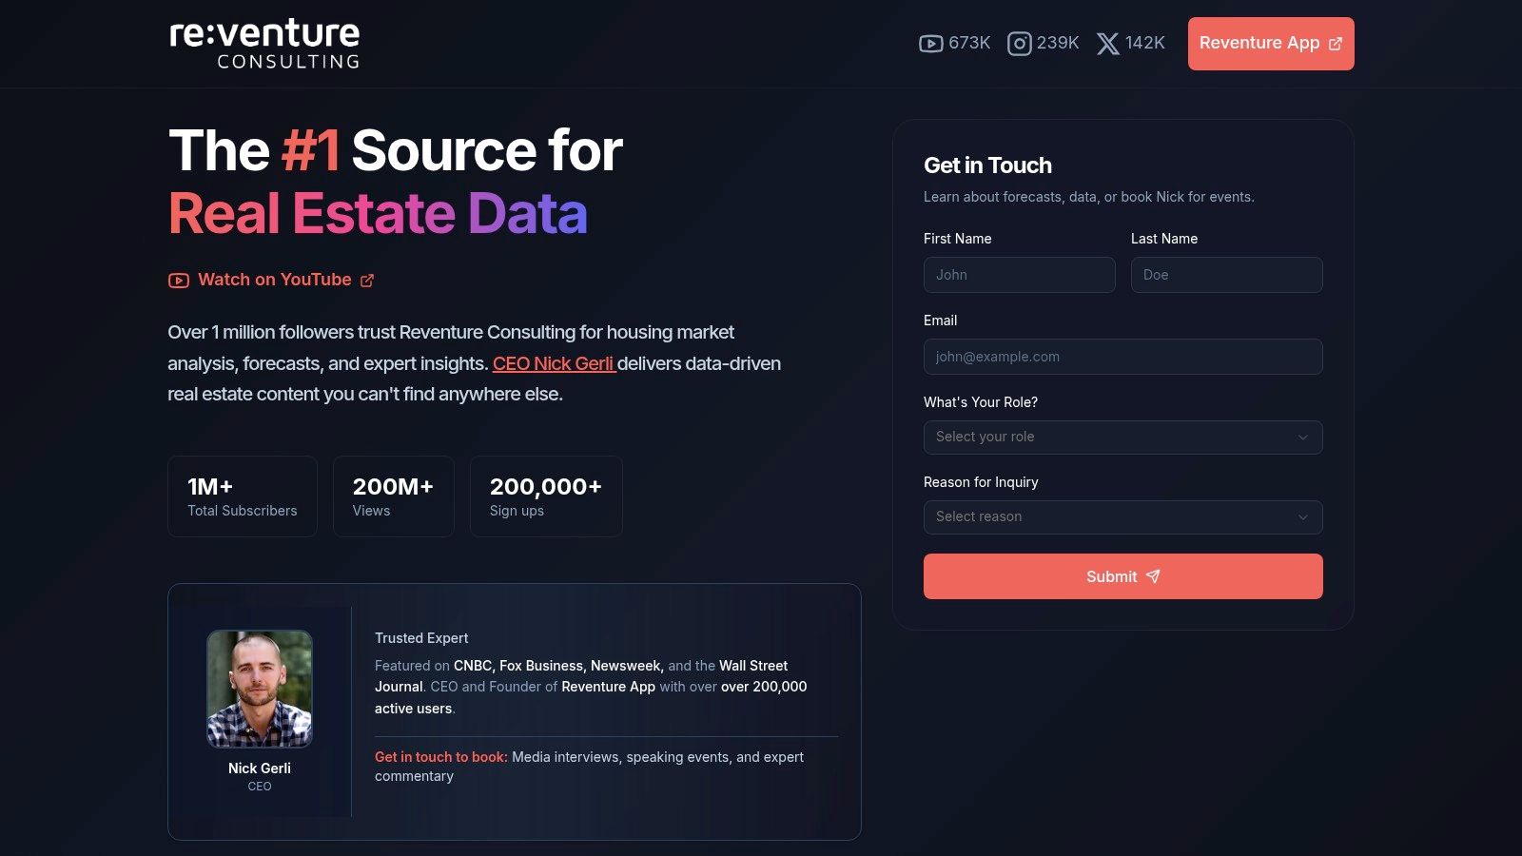Click the Email label above the field
Image resolution: width=1522 pixels, height=856 pixels.
(x=940, y=321)
